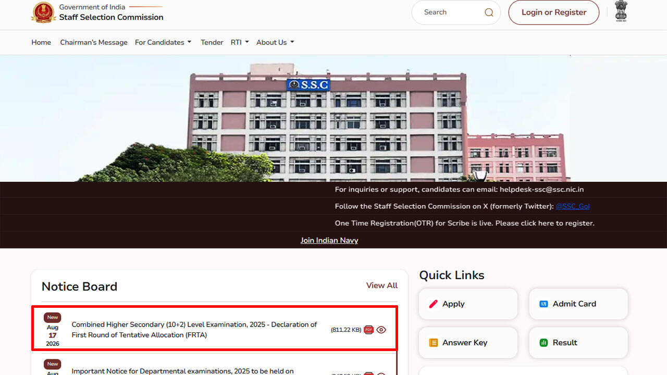Image resolution: width=667 pixels, height=375 pixels.
Task: Open Departmental examinations 2025 important notice
Action: point(182,371)
